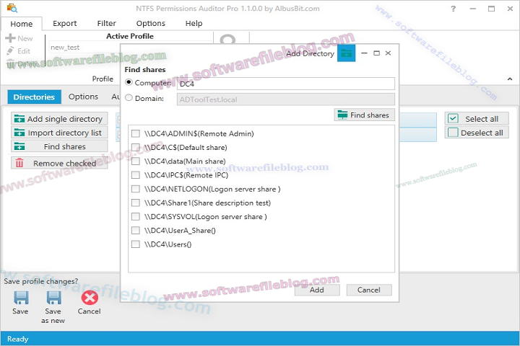Switch to the Options tab below profile

tap(83, 97)
